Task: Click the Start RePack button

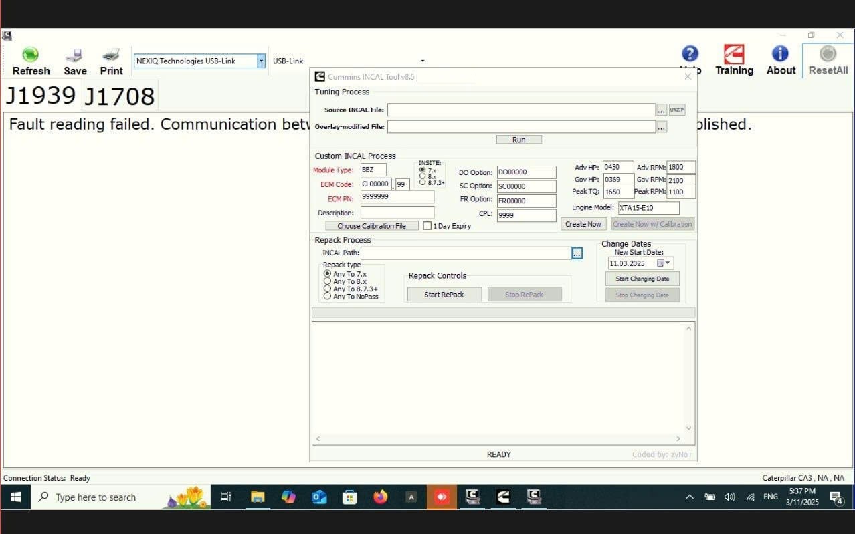Action: point(444,295)
